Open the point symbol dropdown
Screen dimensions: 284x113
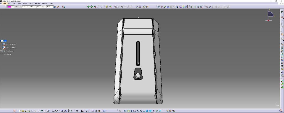pyautogui.click(x=39, y=7)
